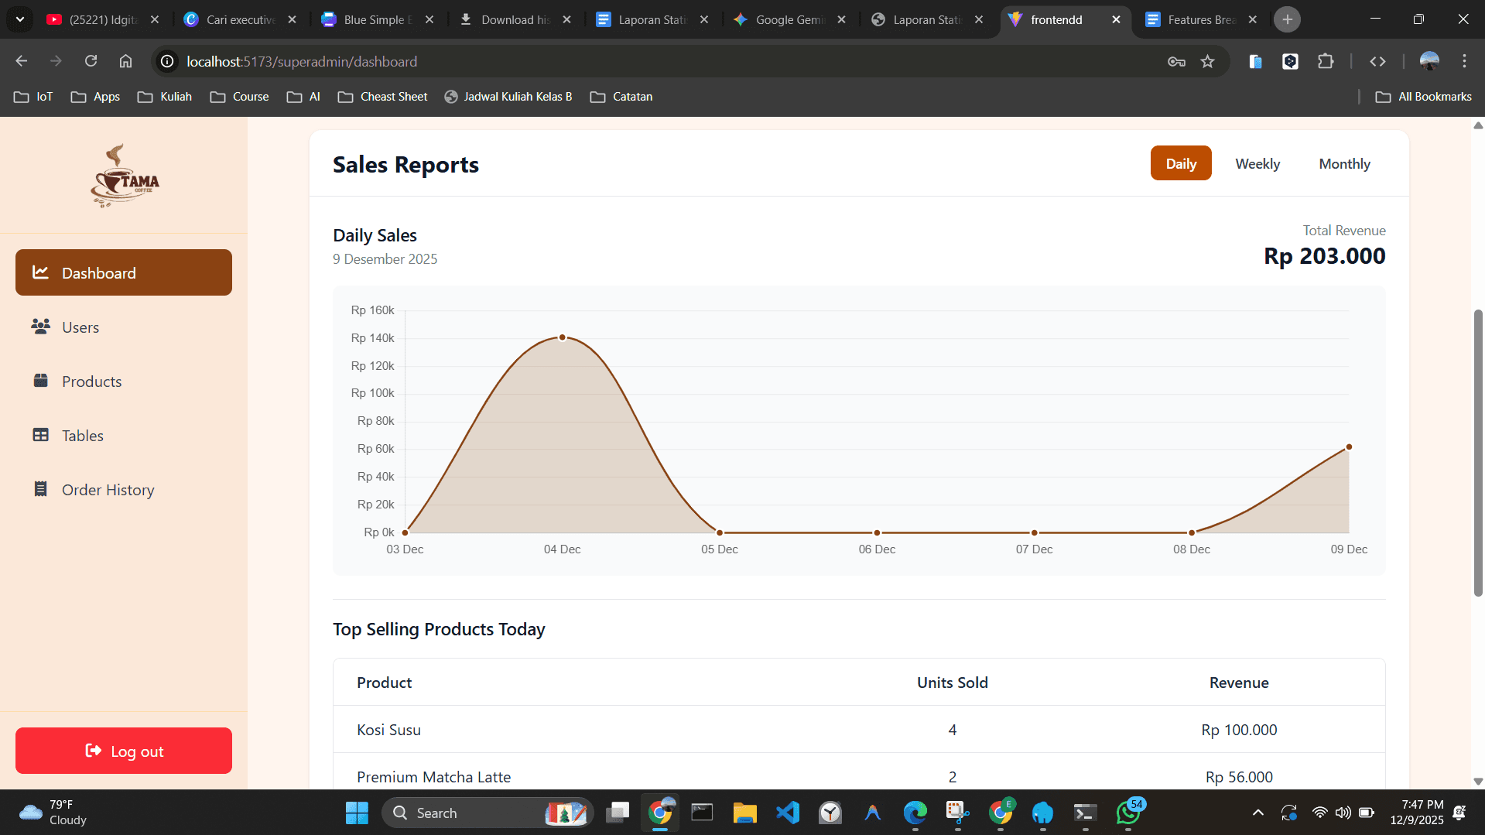
Task: Click the Dashboard sidebar button
Action: [124, 272]
